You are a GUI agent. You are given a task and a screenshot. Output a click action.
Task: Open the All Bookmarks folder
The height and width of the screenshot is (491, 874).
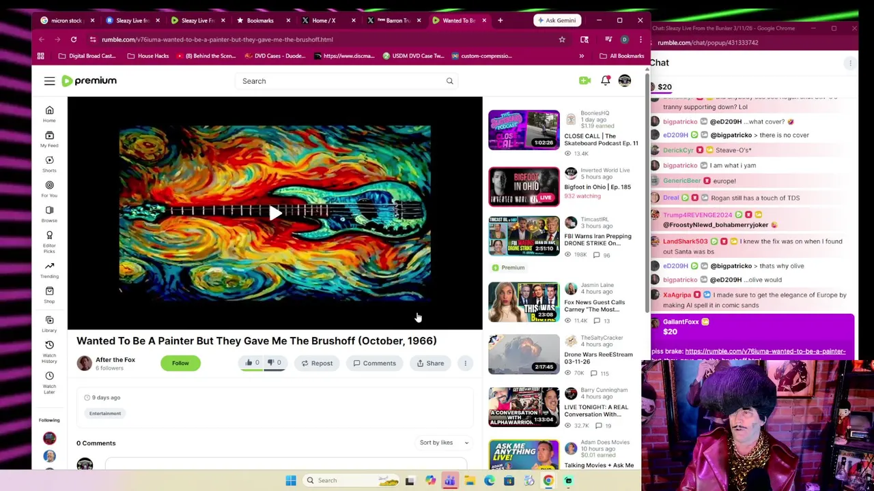[621, 56]
